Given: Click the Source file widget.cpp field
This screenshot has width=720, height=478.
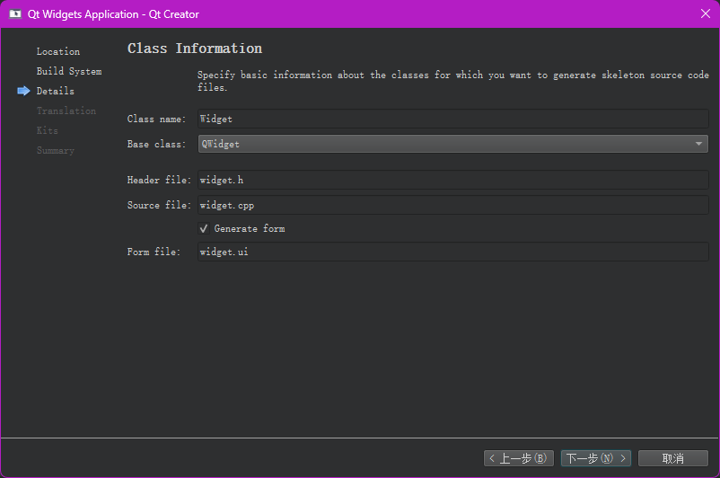Looking at the screenshot, I should 452,206.
